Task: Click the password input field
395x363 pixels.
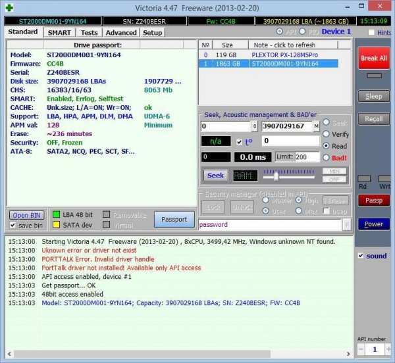Action: [270, 225]
